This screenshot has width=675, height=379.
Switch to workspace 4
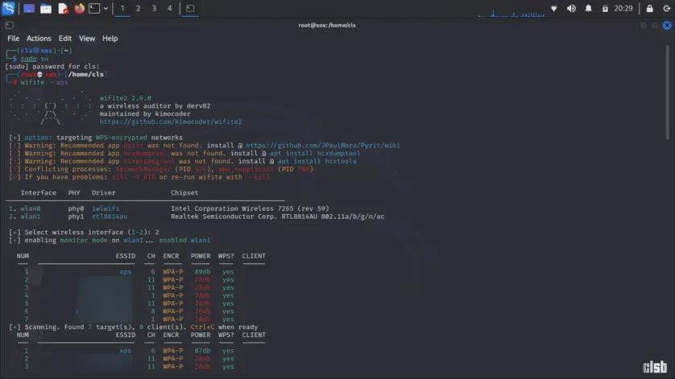[170, 8]
